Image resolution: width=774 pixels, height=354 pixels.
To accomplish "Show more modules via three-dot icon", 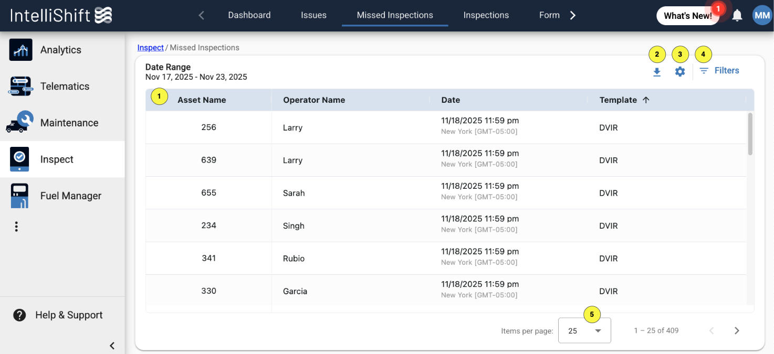I will pyautogui.click(x=16, y=227).
